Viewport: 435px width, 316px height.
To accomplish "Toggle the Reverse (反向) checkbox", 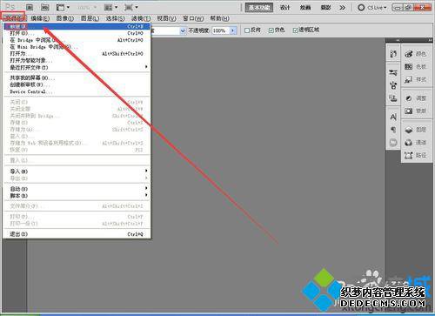I will 247,30.
